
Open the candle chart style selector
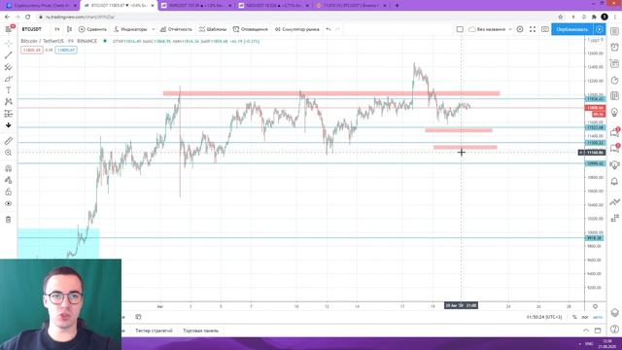69,29
